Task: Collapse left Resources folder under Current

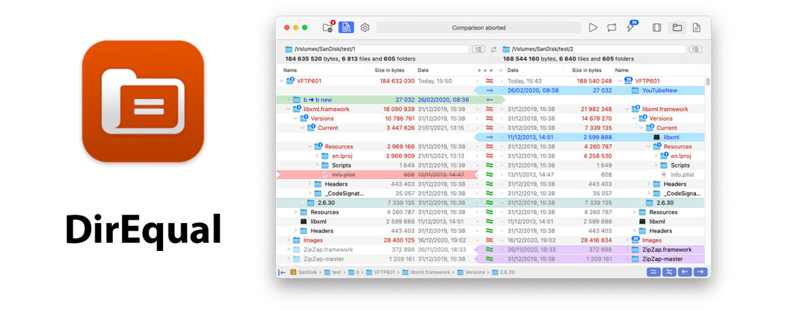Action: [310, 147]
